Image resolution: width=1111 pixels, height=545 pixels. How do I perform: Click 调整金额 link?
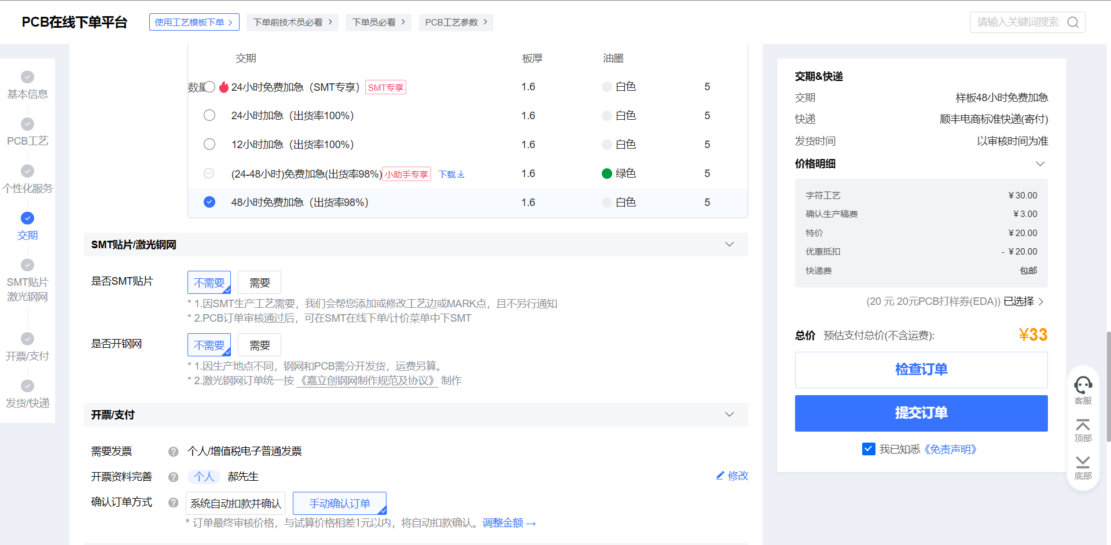click(x=509, y=523)
